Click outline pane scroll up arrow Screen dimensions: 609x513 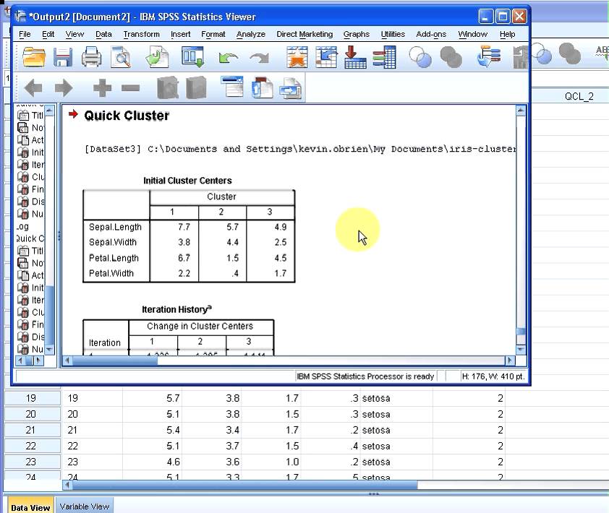tap(49, 111)
